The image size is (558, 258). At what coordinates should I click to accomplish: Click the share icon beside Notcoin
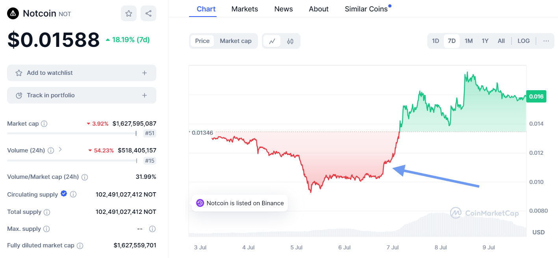[148, 13]
